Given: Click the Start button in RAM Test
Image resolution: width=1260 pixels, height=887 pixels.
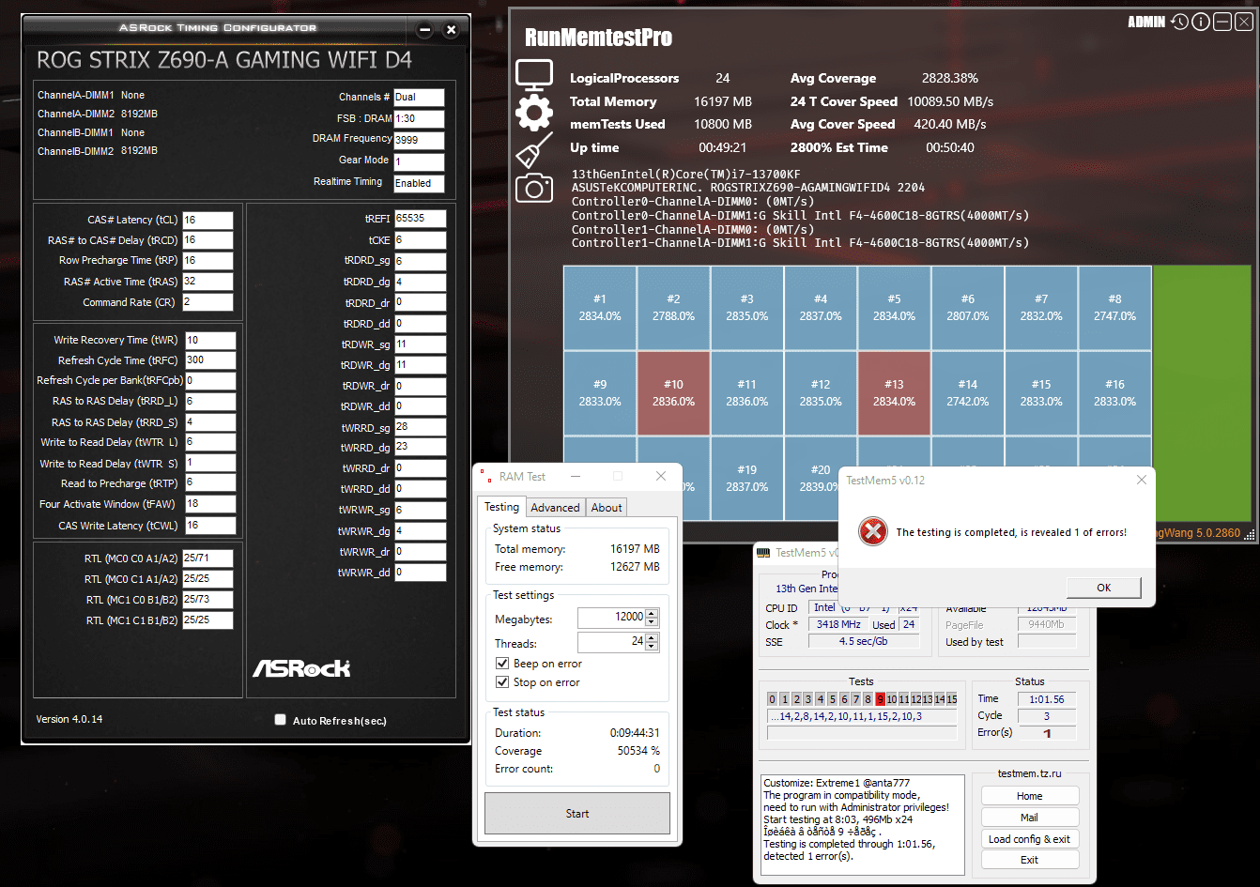Looking at the screenshot, I should point(577,814).
